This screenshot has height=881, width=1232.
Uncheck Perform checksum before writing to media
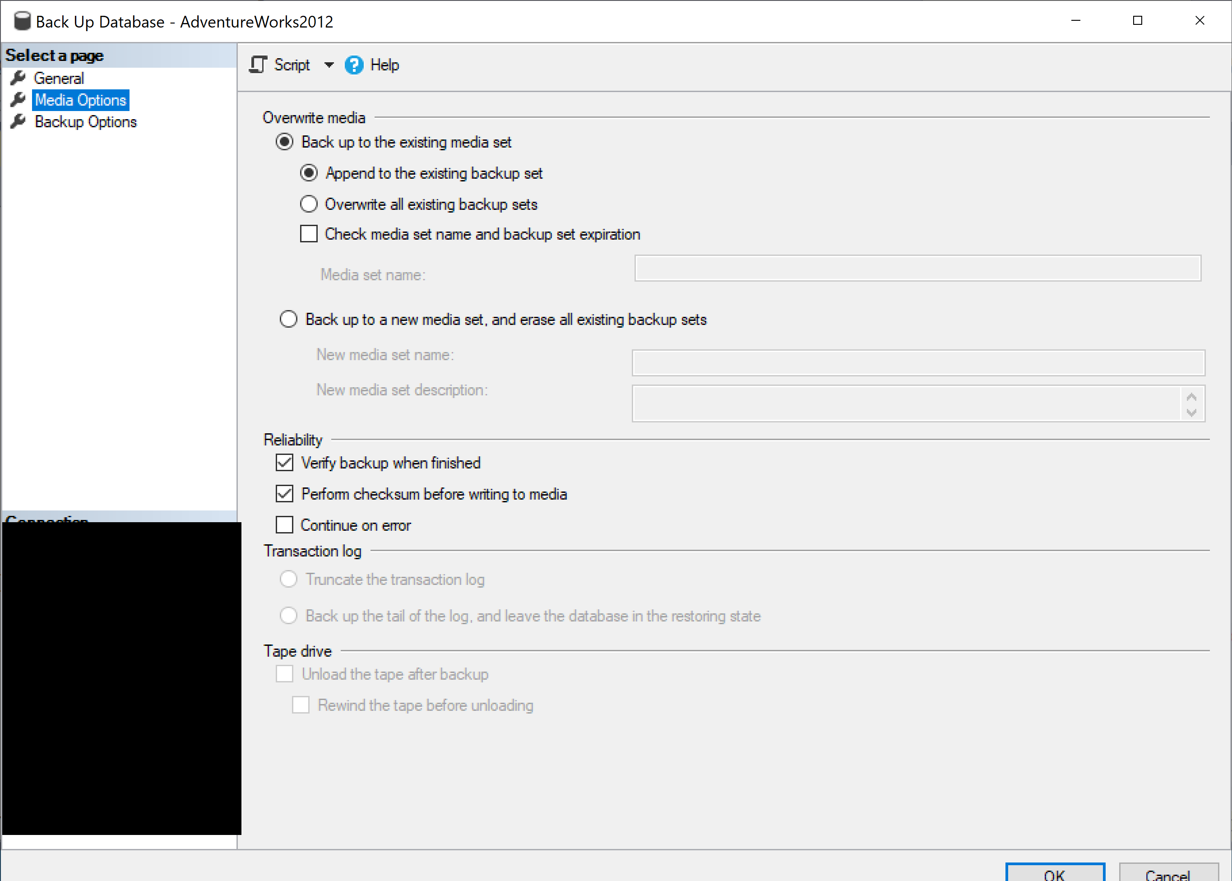point(284,494)
